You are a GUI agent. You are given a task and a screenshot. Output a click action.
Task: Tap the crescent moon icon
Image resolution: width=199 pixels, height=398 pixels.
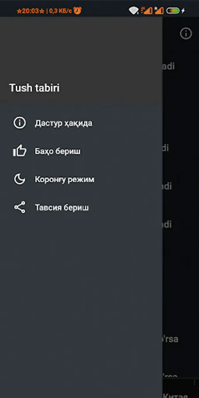pos(20,179)
